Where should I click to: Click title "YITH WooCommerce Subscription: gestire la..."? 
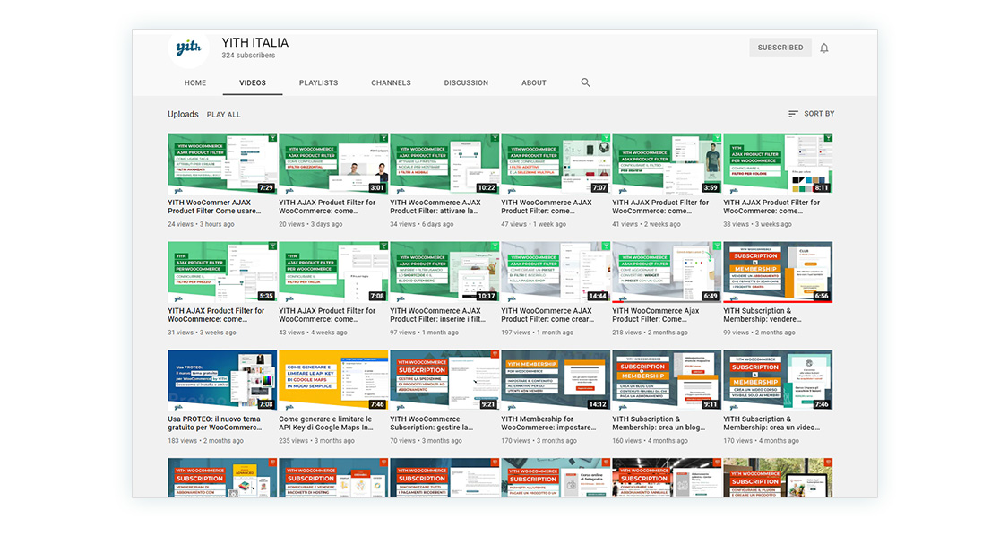tap(432, 423)
